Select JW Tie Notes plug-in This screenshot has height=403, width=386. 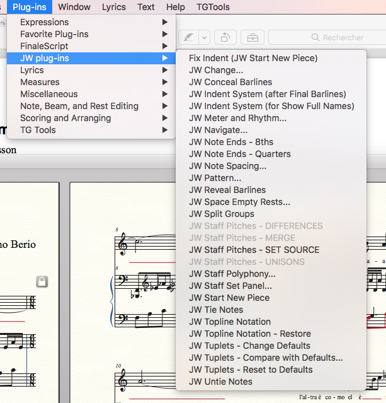(216, 310)
